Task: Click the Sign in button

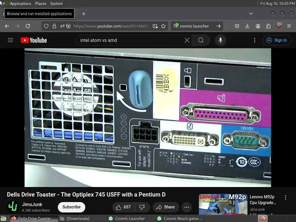Action: click(x=277, y=40)
